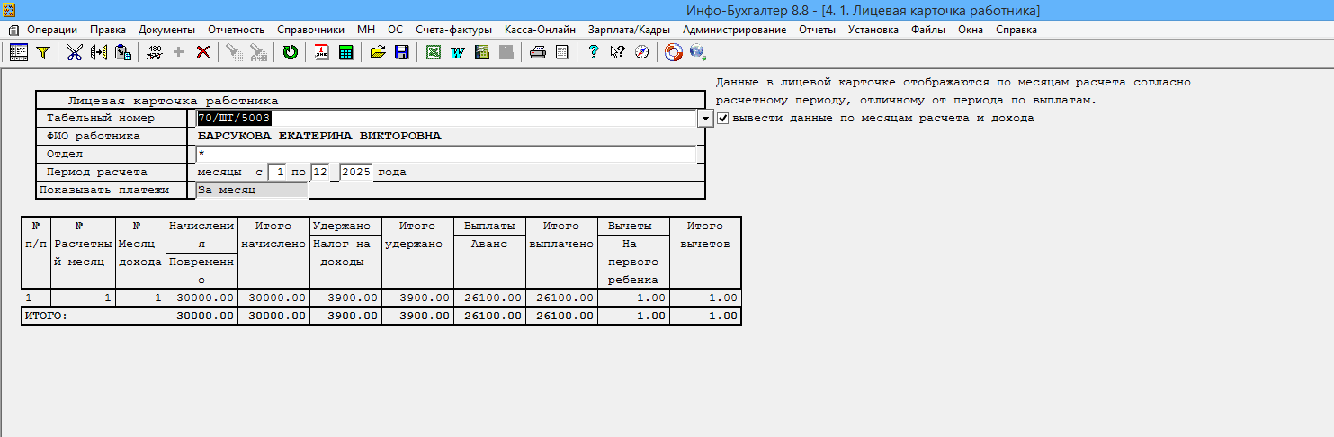
Task: Click the Отдел input field
Action: click(x=445, y=154)
